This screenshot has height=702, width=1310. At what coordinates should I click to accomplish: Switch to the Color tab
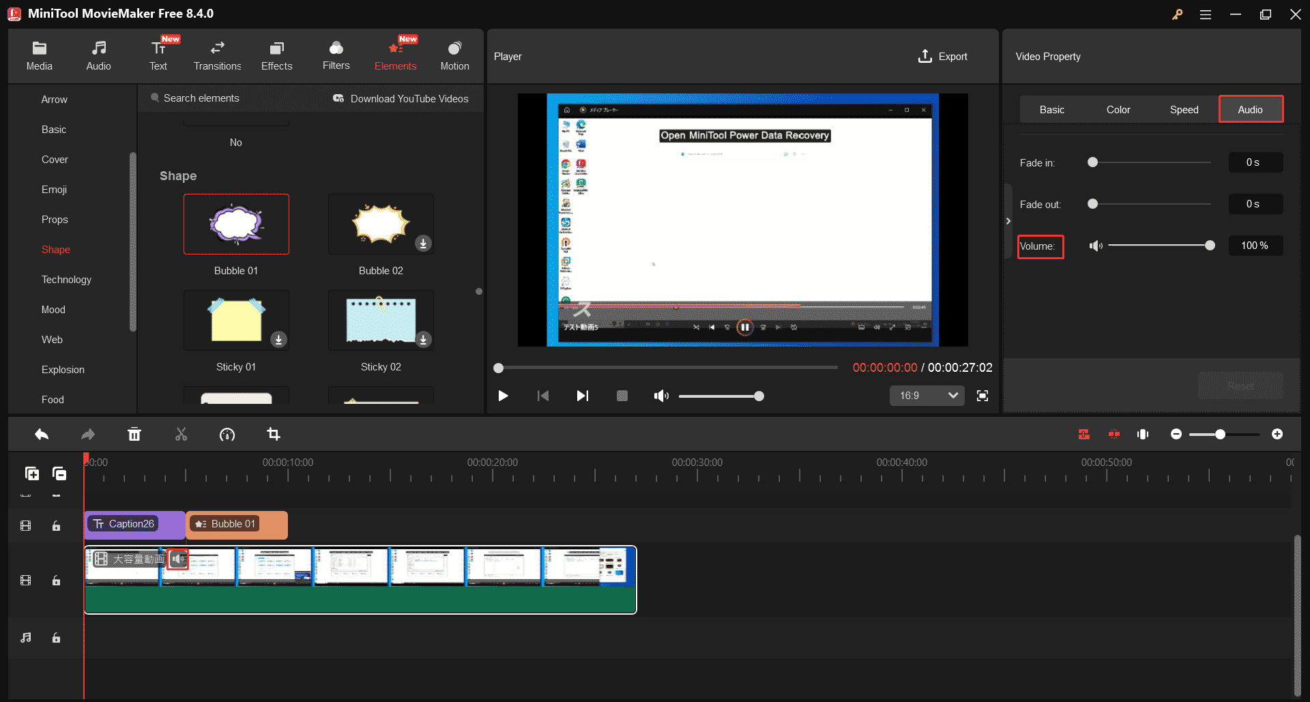point(1118,109)
